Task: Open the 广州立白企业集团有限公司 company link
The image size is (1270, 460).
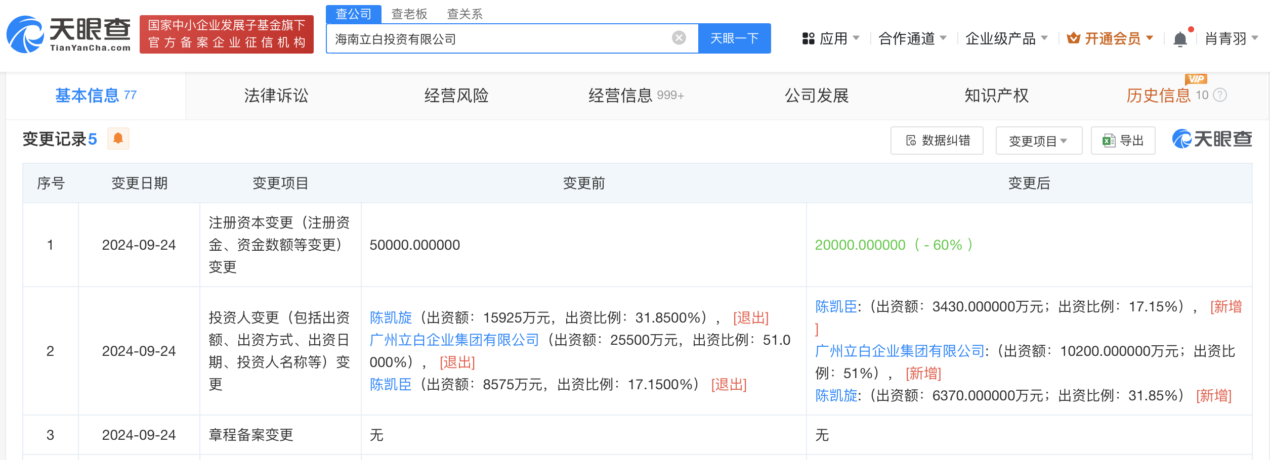Action: pyautogui.click(x=453, y=340)
